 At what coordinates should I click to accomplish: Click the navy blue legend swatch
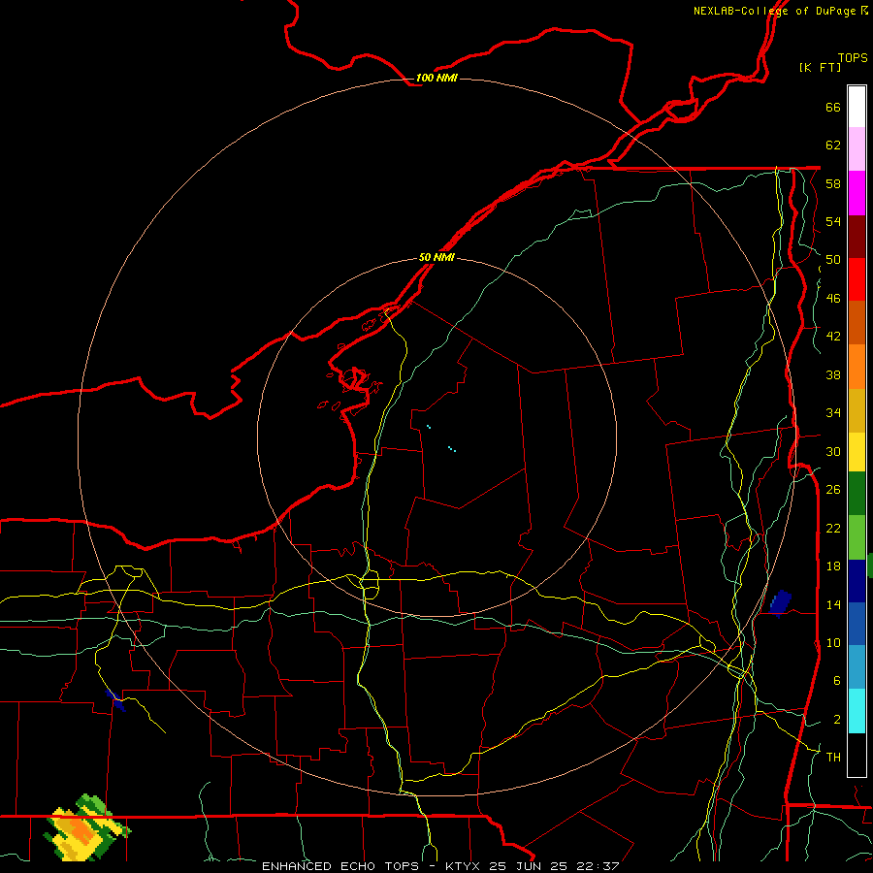(x=857, y=581)
